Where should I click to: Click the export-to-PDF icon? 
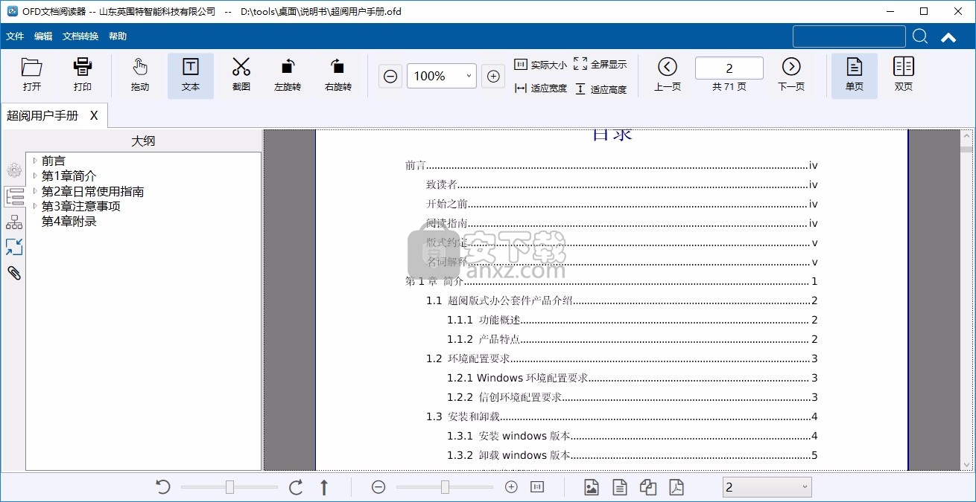pos(676,487)
